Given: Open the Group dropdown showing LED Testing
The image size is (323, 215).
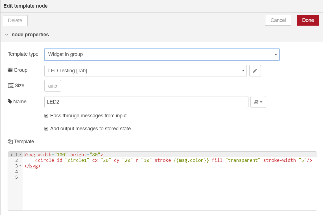Looking at the screenshot, I should coord(145,71).
